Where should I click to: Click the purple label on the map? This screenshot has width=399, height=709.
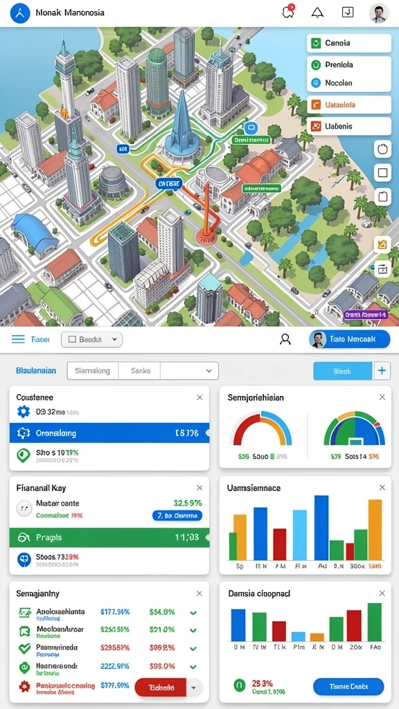(366, 314)
